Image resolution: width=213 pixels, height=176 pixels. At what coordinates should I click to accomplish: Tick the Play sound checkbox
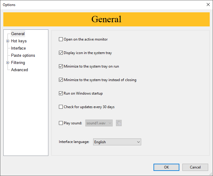point(61,123)
